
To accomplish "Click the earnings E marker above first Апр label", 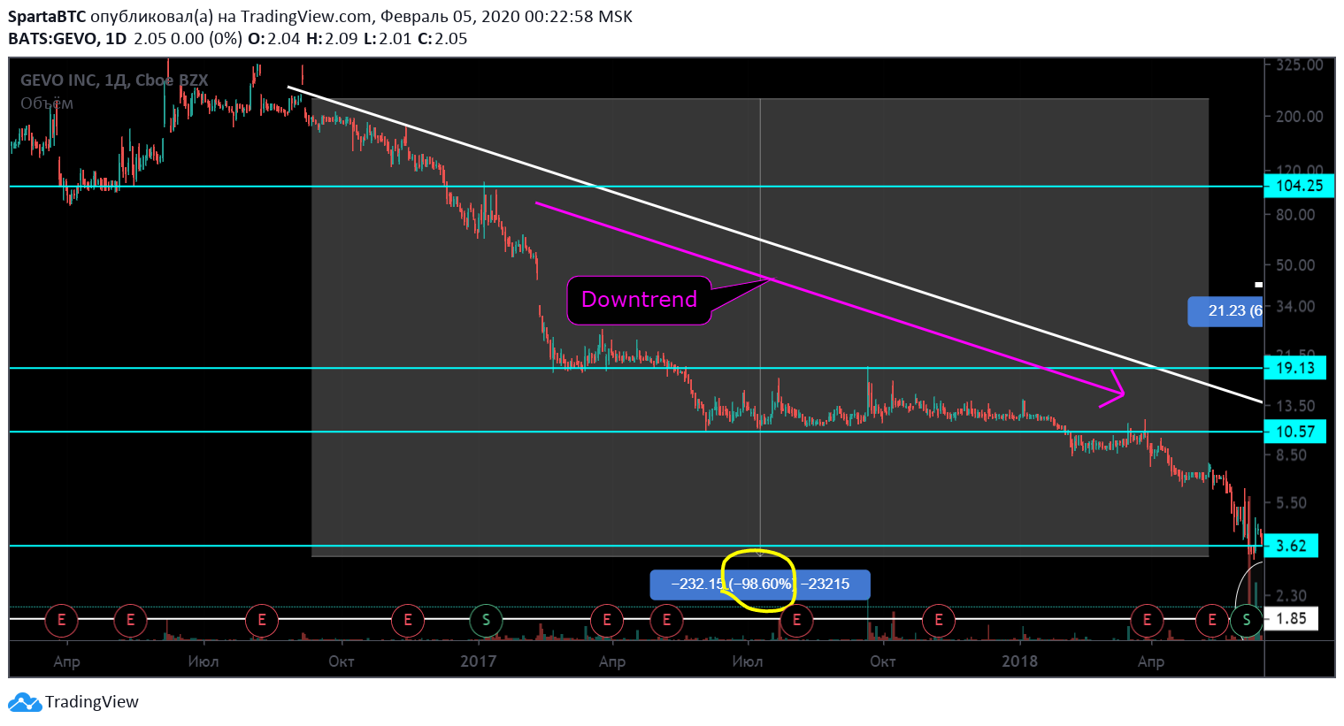I will click(x=62, y=620).
